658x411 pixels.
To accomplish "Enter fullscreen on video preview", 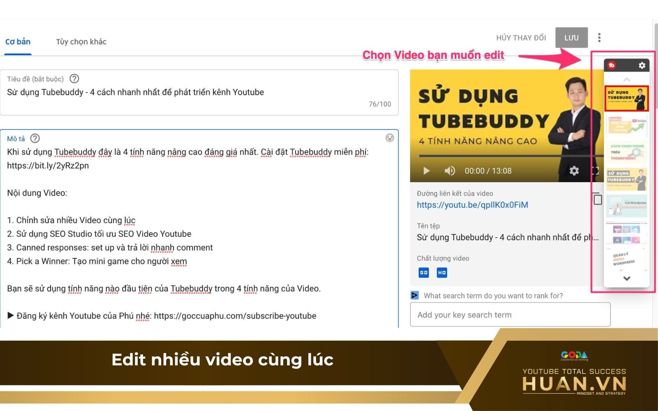I will tap(595, 171).
